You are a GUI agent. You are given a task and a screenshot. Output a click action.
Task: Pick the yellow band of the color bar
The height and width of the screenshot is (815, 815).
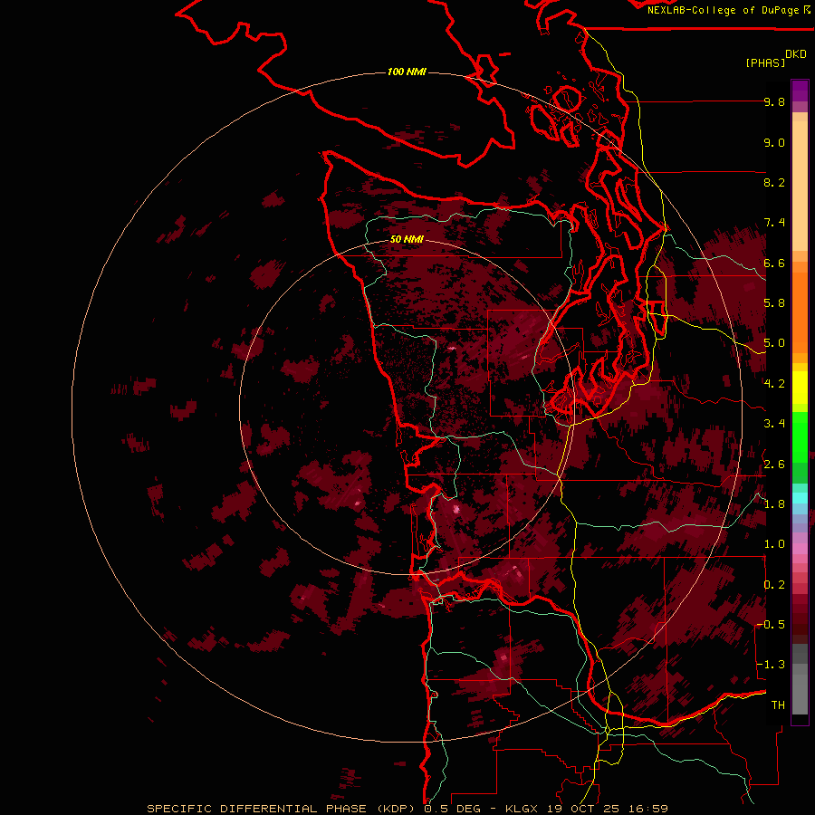pyautogui.click(x=800, y=388)
